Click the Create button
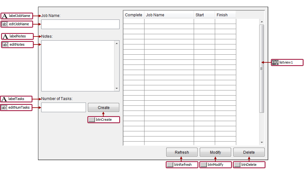The image size is (304, 170). tap(103, 107)
